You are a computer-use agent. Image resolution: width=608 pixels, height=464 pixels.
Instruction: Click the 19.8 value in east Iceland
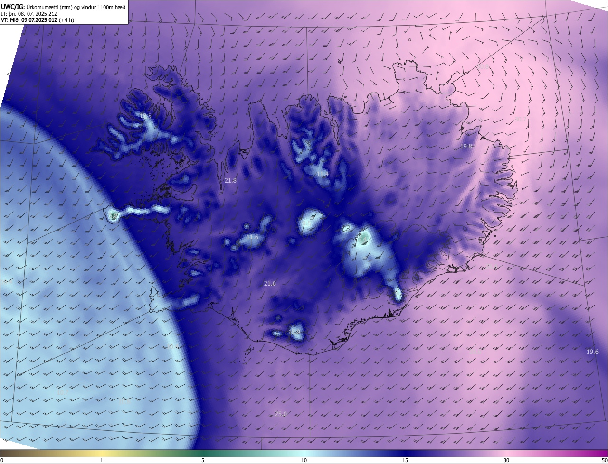(x=466, y=146)
